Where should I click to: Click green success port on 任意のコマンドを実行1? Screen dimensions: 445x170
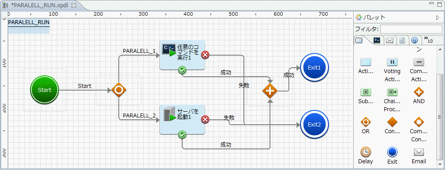coord(182,70)
